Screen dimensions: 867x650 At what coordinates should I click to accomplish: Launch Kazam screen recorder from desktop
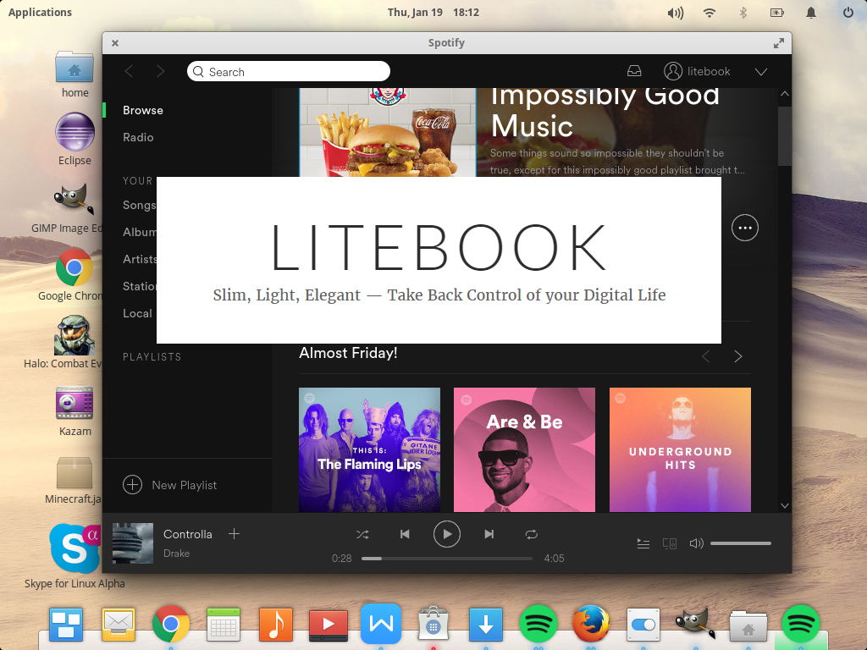pos(75,412)
